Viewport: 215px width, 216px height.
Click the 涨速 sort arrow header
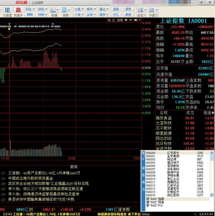[213, 113]
